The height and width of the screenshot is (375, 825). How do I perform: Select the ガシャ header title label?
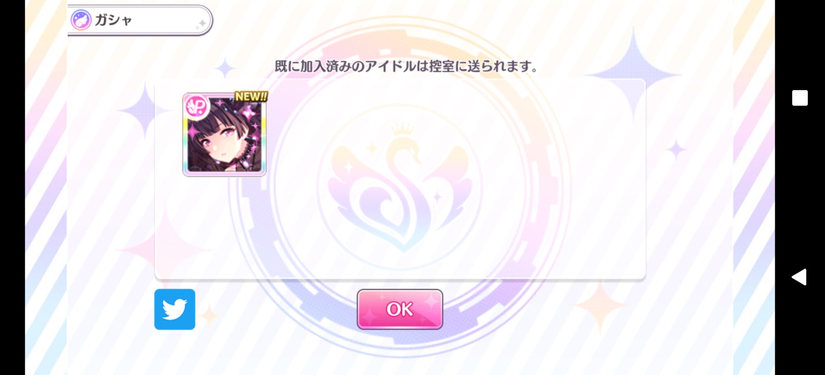(113, 20)
